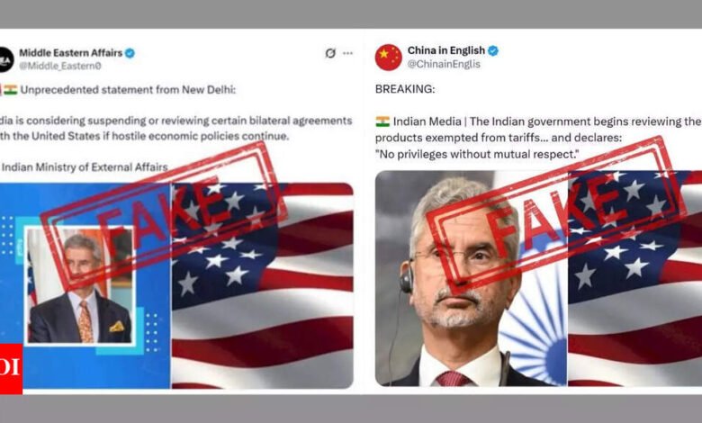Click the Grok icon on the left tweet
This screenshot has height=423, width=702.
[x=330, y=53]
